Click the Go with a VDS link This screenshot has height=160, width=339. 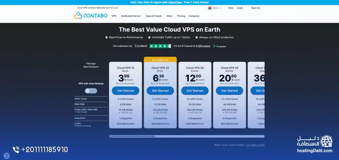coord(255,145)
